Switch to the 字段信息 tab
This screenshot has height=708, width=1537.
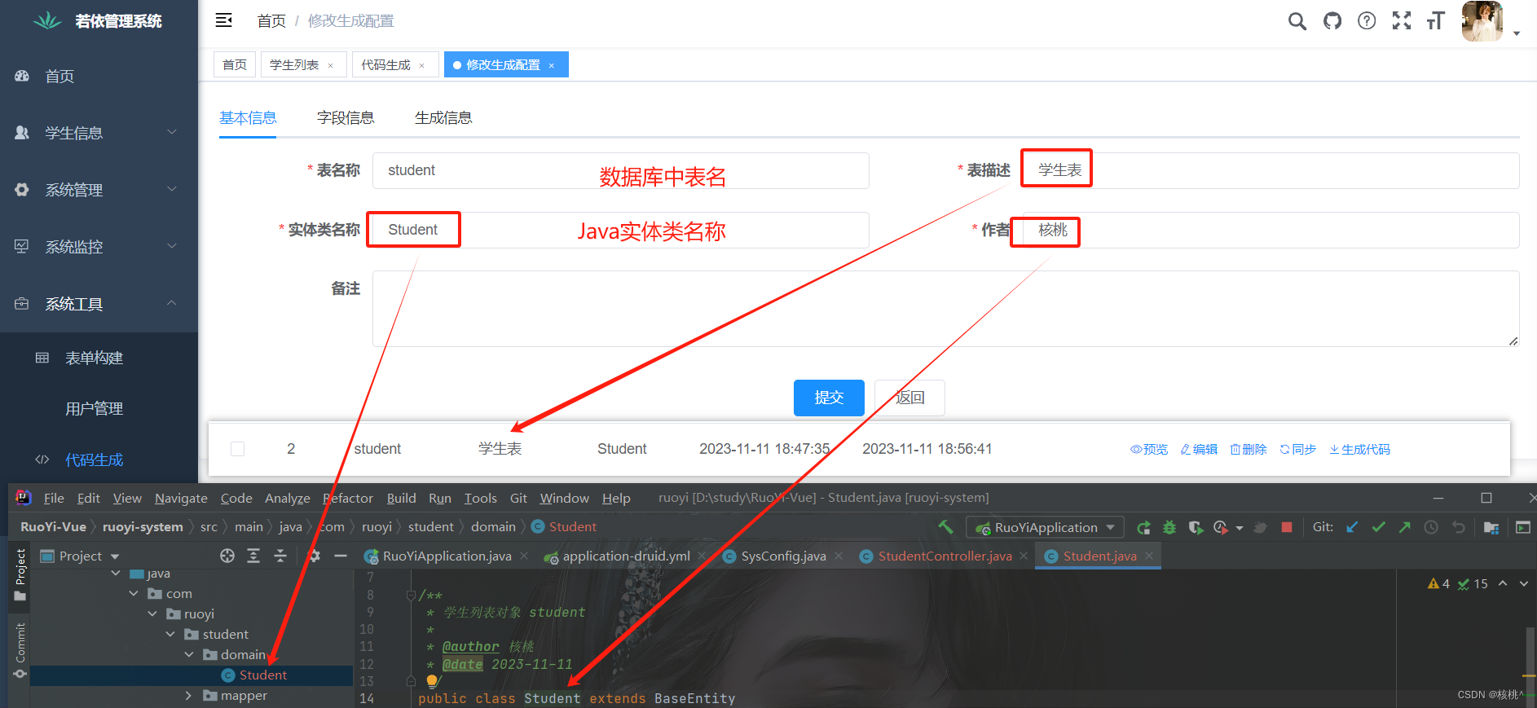346,118
